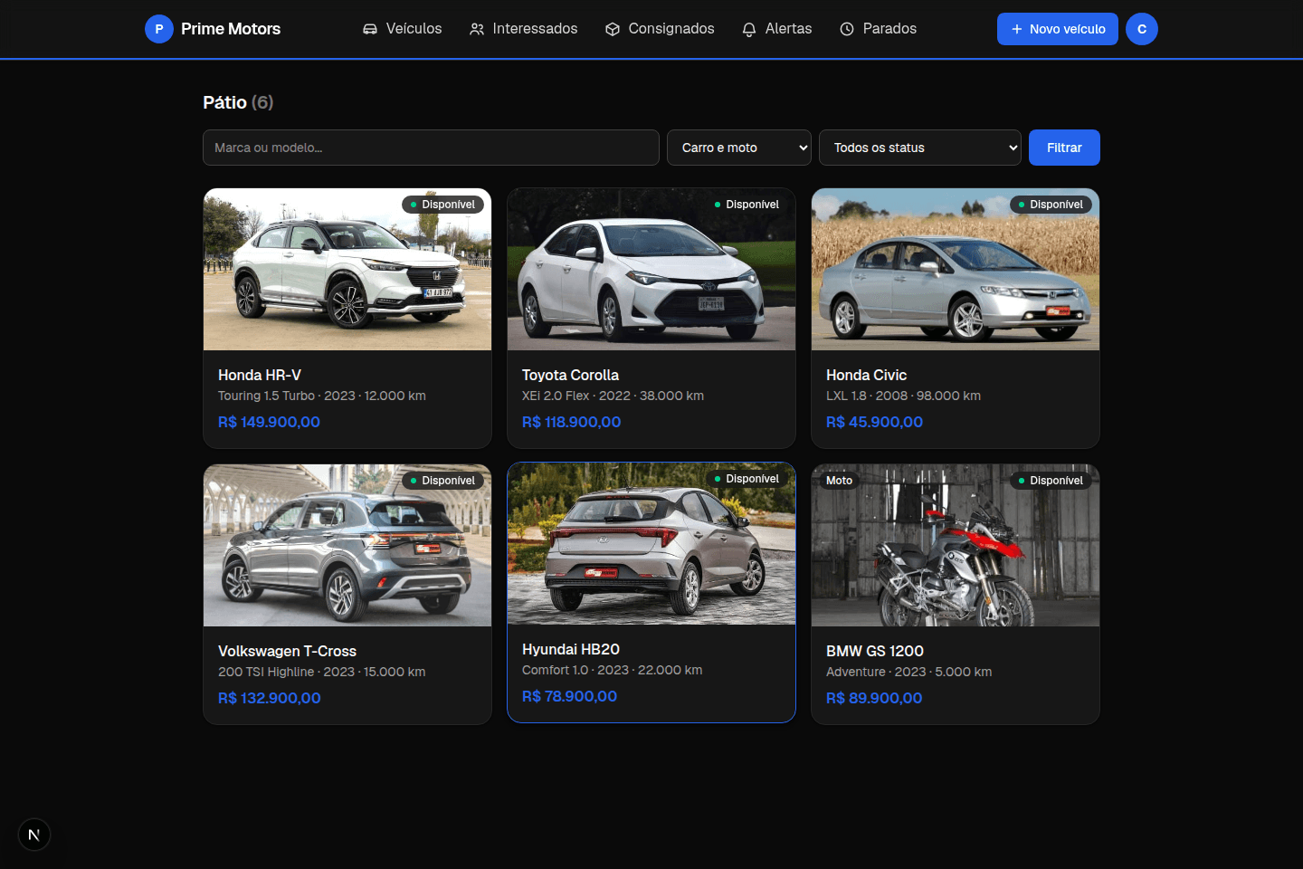1303x869 pixels.
Task: Click the 200 TSI Highline details line
Action: click(322, 672)
